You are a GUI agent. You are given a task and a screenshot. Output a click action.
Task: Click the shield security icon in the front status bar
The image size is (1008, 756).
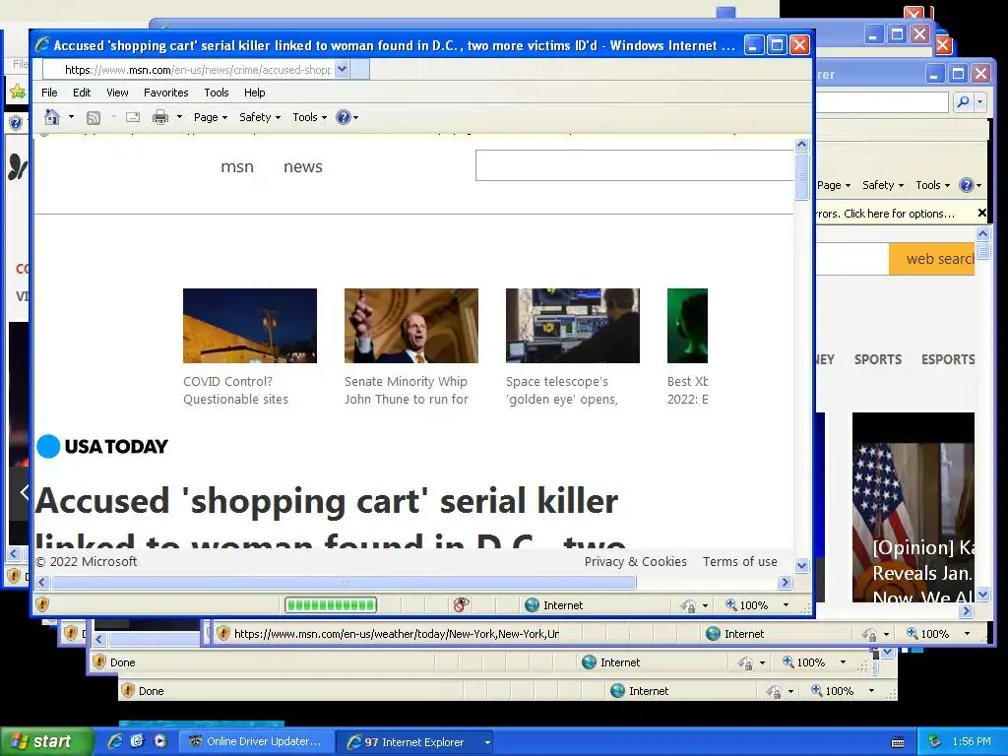(42, 604)
